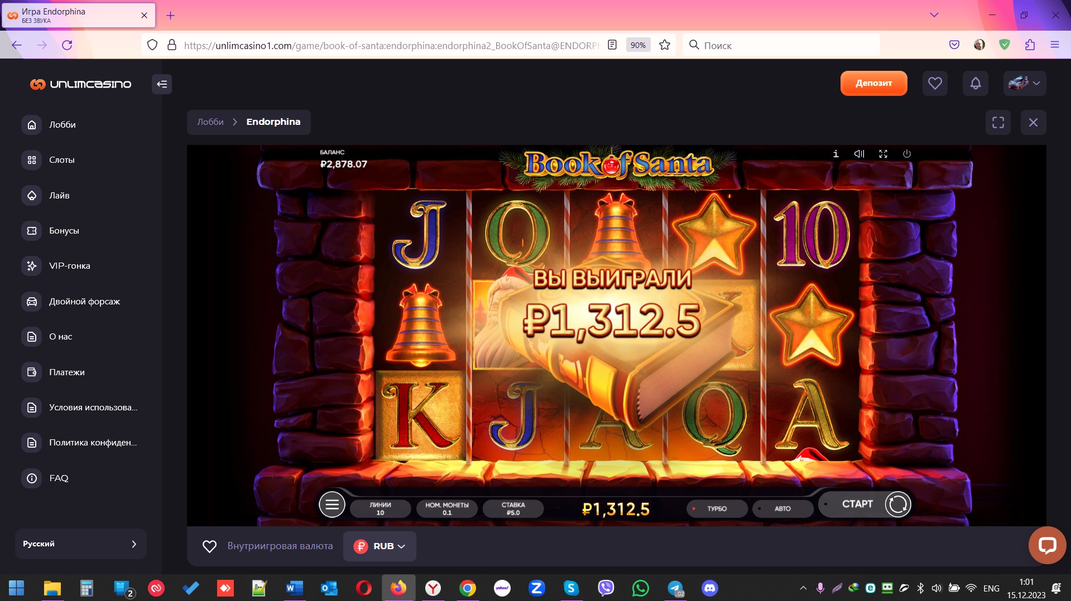
Task: Mute the game sound icon
Action: point(859,154)
